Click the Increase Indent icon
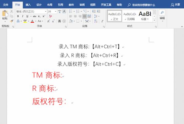Viewport: 184px width, 124px height. click(98, 11)
